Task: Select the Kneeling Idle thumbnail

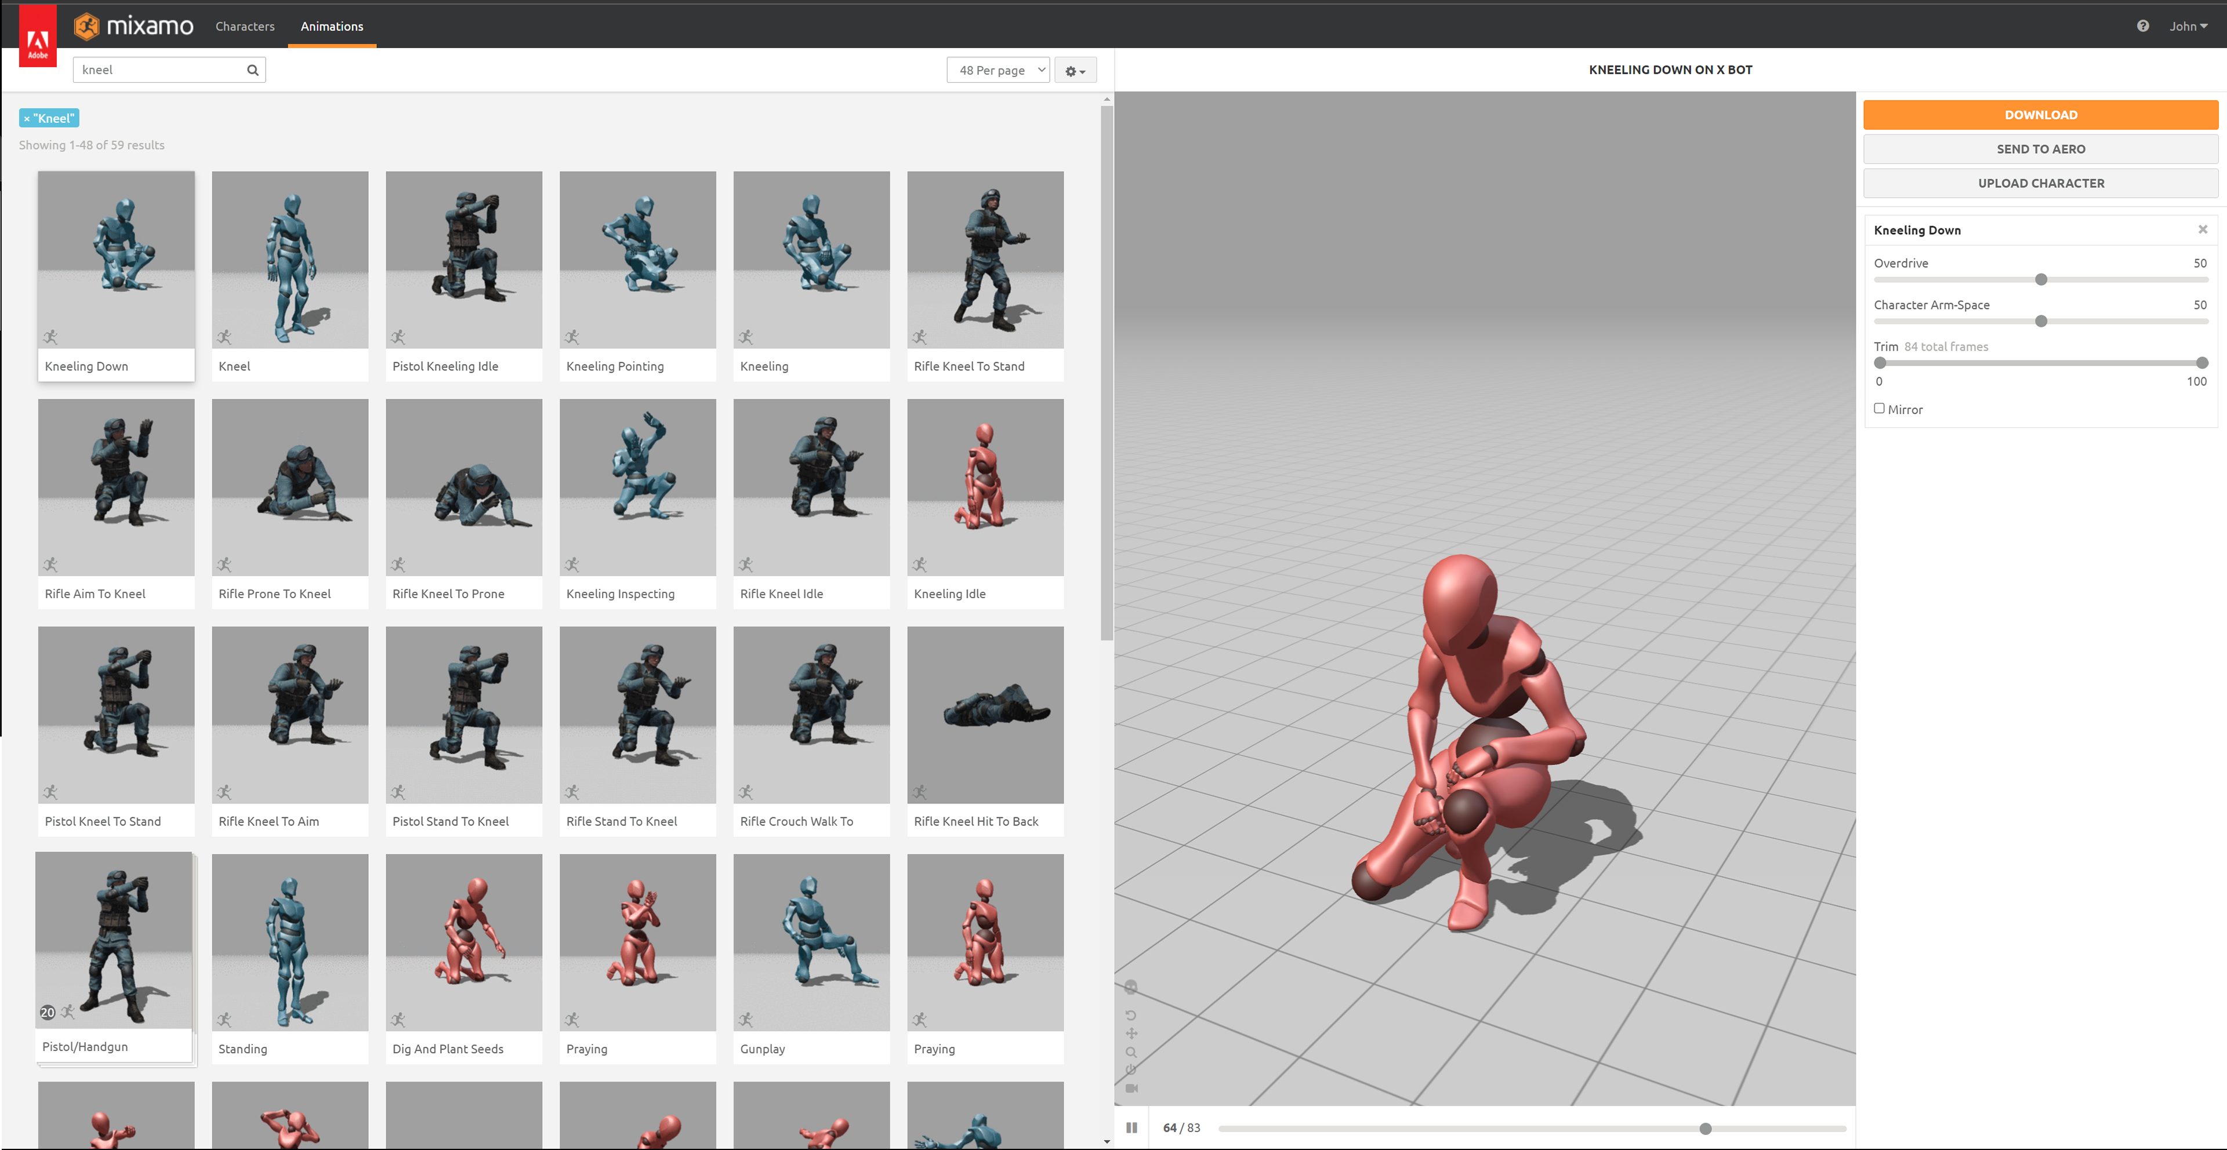Action: (x=985, y=487)
